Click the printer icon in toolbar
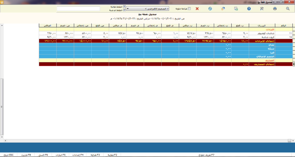 pyautogui.click(x=275, y=9)
